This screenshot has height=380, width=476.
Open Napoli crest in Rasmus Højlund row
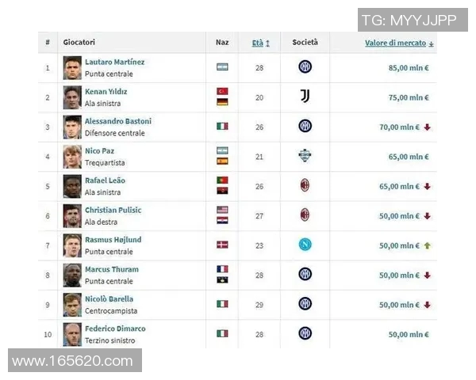[305, 245]
